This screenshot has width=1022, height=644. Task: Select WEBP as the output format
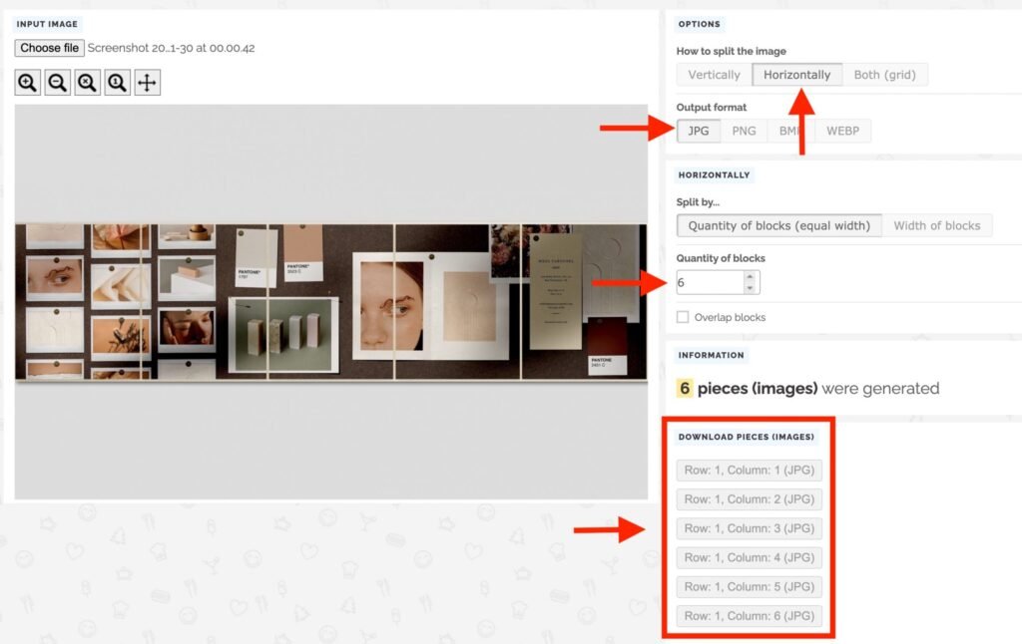841,130
